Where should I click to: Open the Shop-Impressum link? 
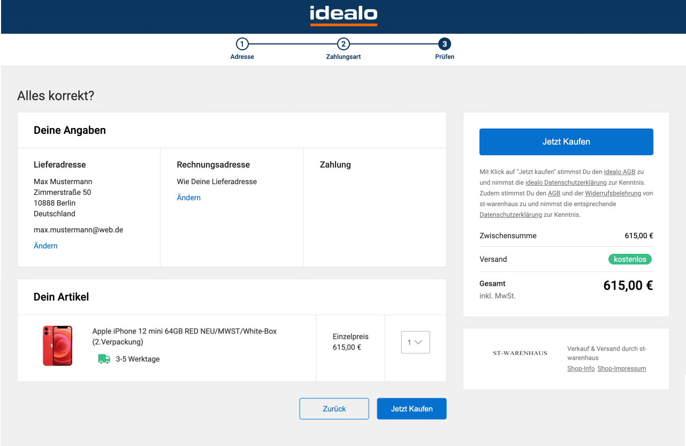point(622,368)
